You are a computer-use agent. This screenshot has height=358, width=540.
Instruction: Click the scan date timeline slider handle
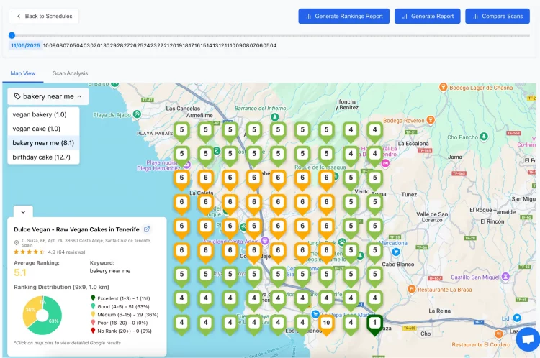(x=12, y=35)
